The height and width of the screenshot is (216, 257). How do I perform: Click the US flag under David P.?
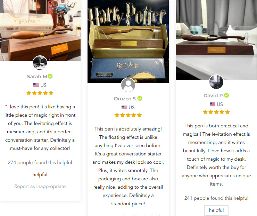tap(213, 104)
